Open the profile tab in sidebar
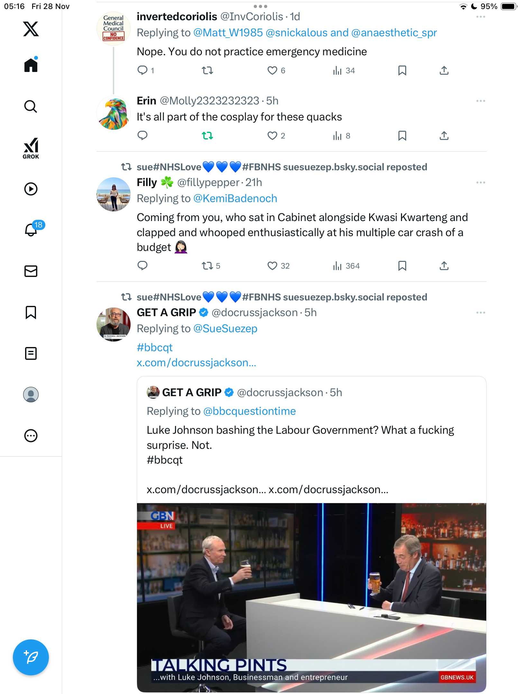This screenshot has width=521, height=694. [x=31, y=395]
